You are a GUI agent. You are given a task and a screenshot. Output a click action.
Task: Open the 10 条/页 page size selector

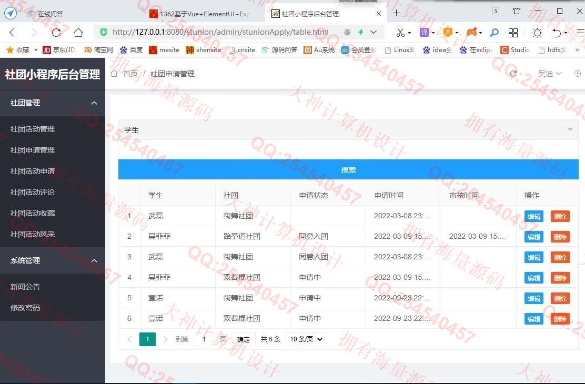(306, 339)
